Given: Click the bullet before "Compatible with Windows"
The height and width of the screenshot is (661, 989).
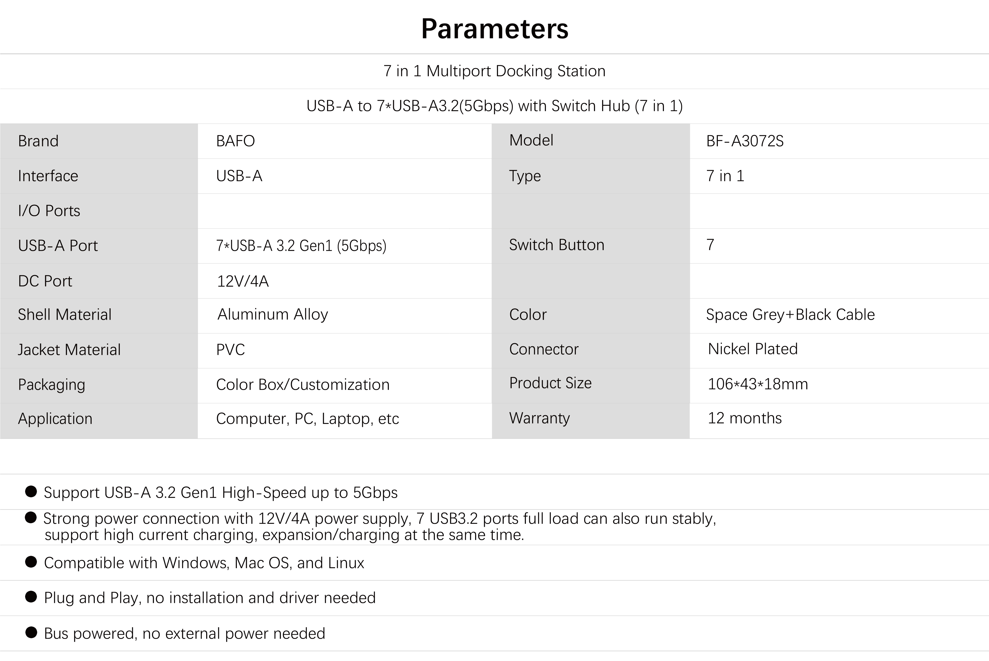Looking at the screenshot, I should click(x=31, y=562).
